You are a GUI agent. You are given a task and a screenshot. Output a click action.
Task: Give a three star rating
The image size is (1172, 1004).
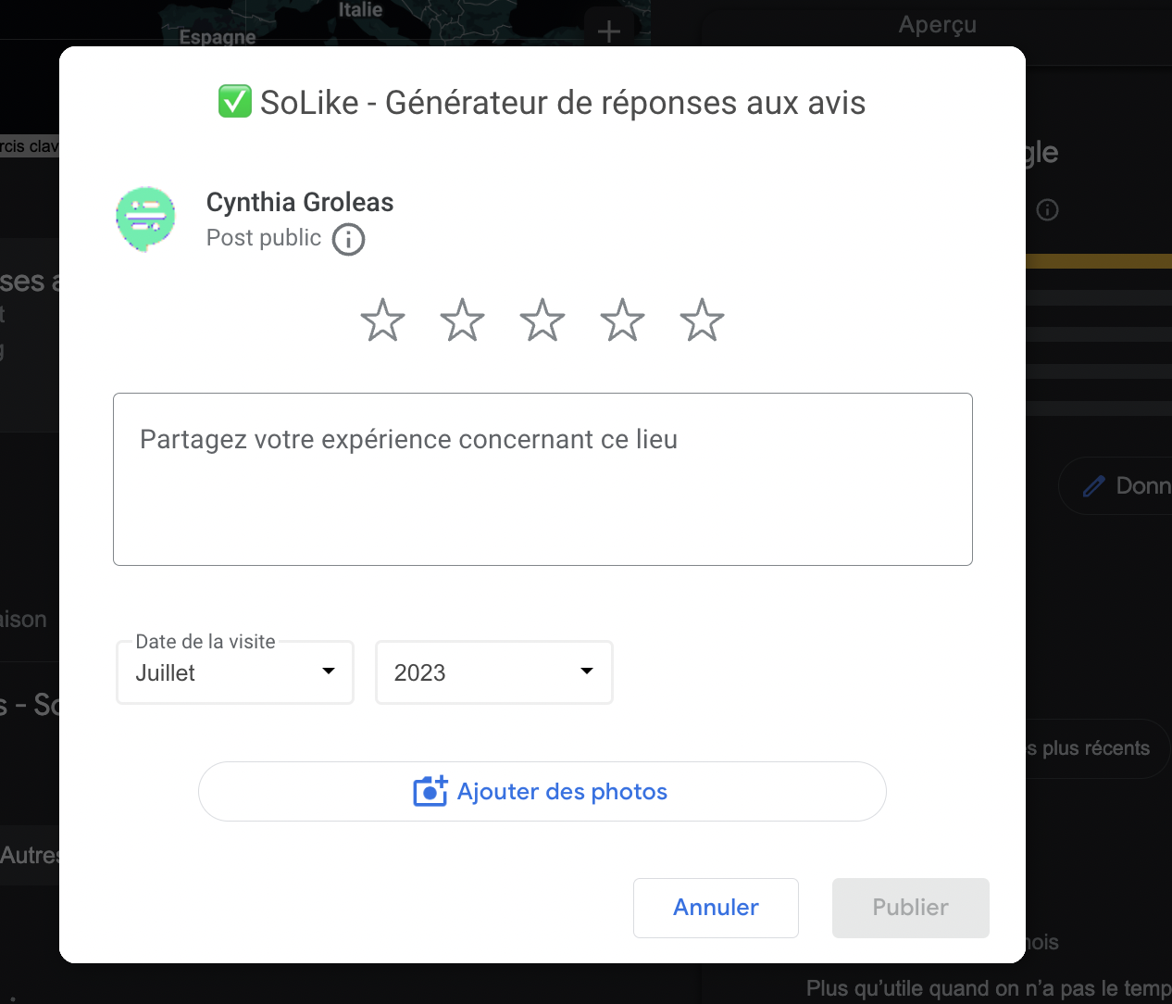coord(542,320)
